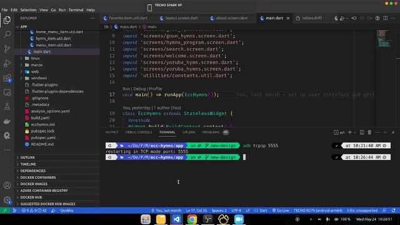
Task: Open the Remote Explorer view
Action: coord(7,92)
